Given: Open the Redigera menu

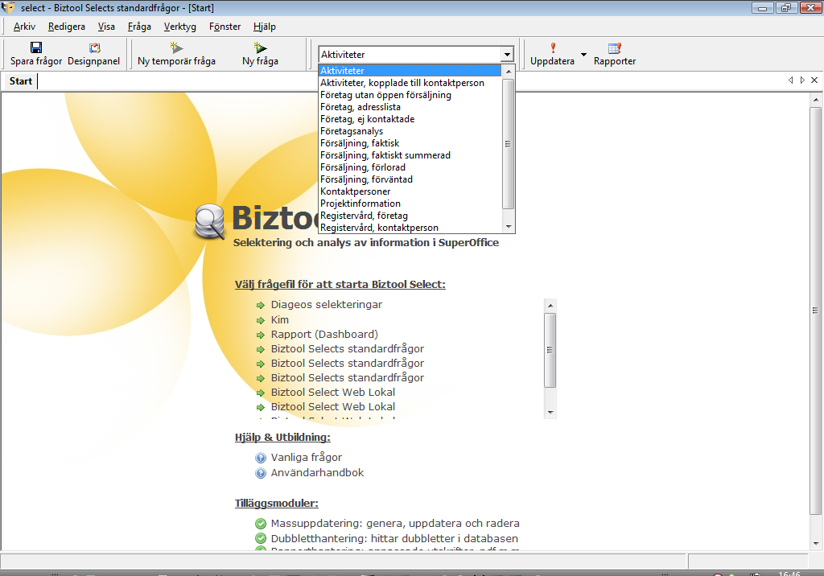Looking at the screenshot, I should point(66,27).
